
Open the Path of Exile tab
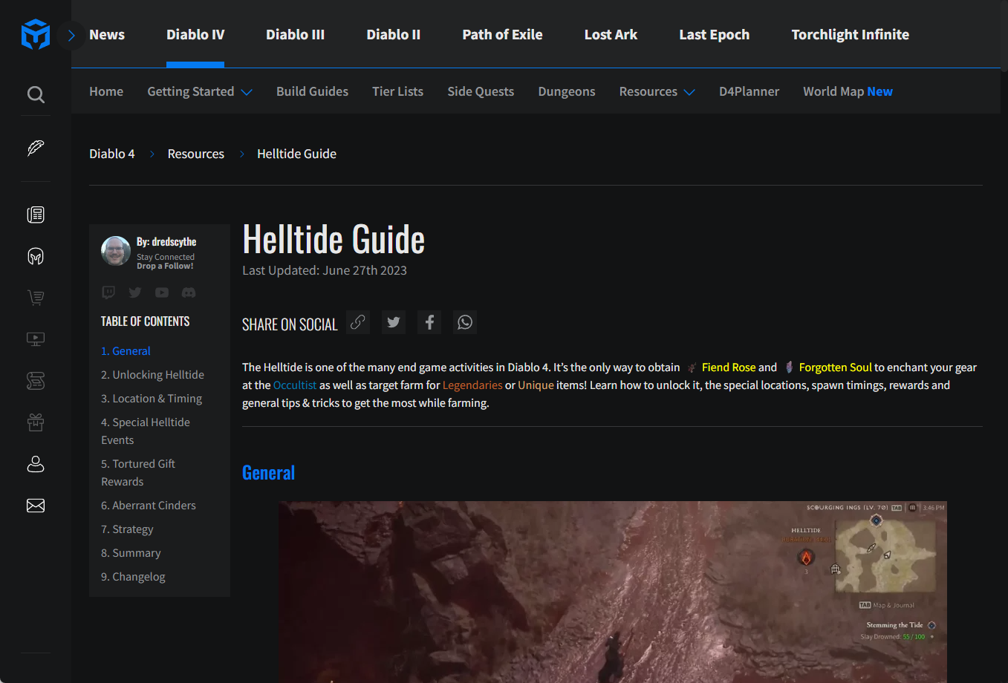[502, 35]
